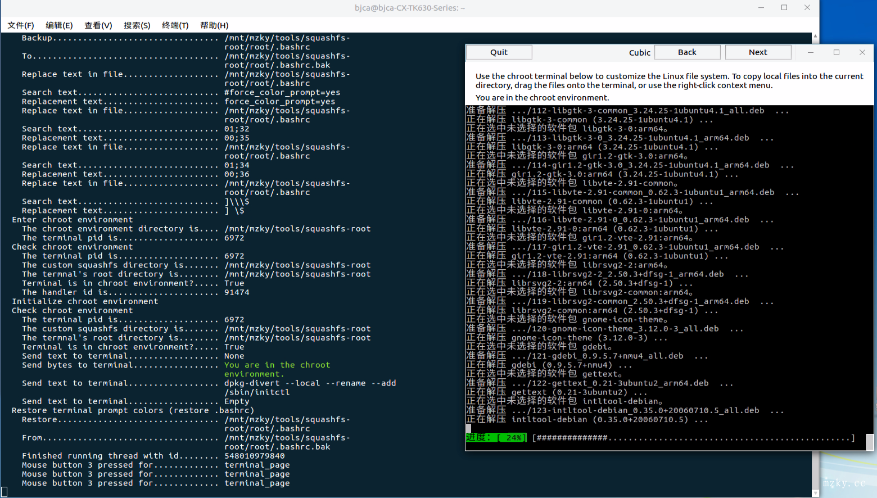Close the bjca terminal window
The width and height of the screenshot is (877, 498).
click(807, 8)
